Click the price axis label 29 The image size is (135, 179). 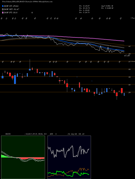[x=129, y=92]
